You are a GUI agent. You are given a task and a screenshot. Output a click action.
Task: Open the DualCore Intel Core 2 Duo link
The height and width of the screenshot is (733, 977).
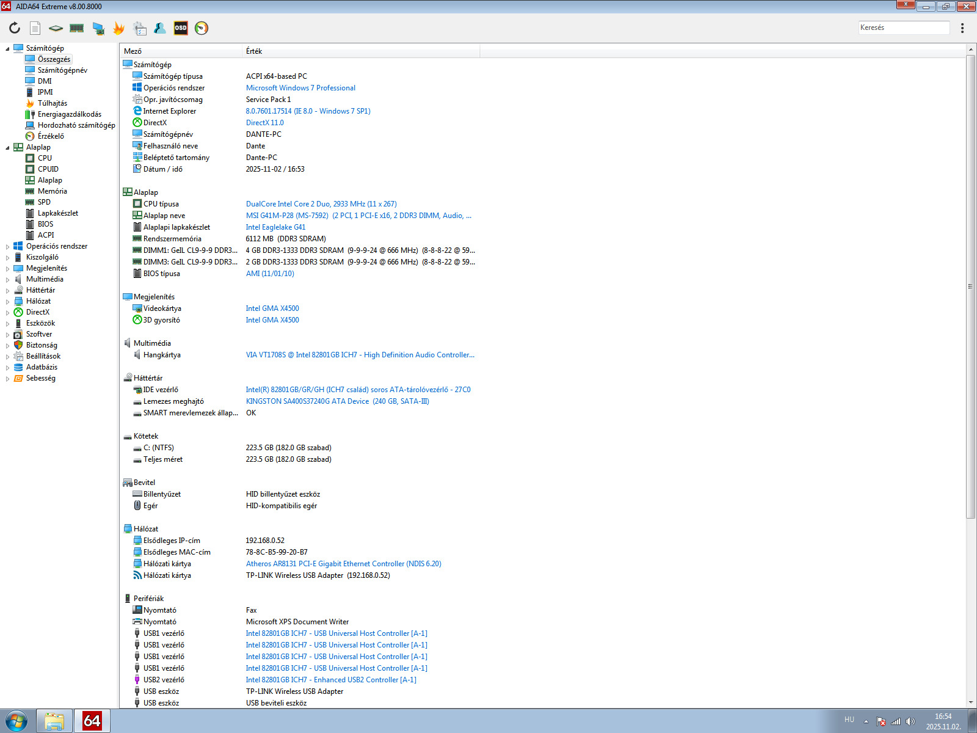coord(321,204)
